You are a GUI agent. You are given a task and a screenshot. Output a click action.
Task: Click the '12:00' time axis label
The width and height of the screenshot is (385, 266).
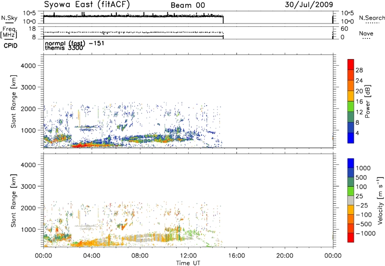188,256
